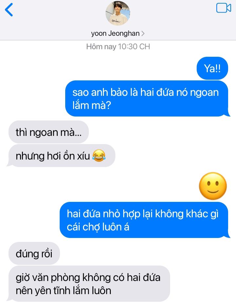Tap the word 'Jeonghan' in header
236x302 pixels.
tap(124, 34)
